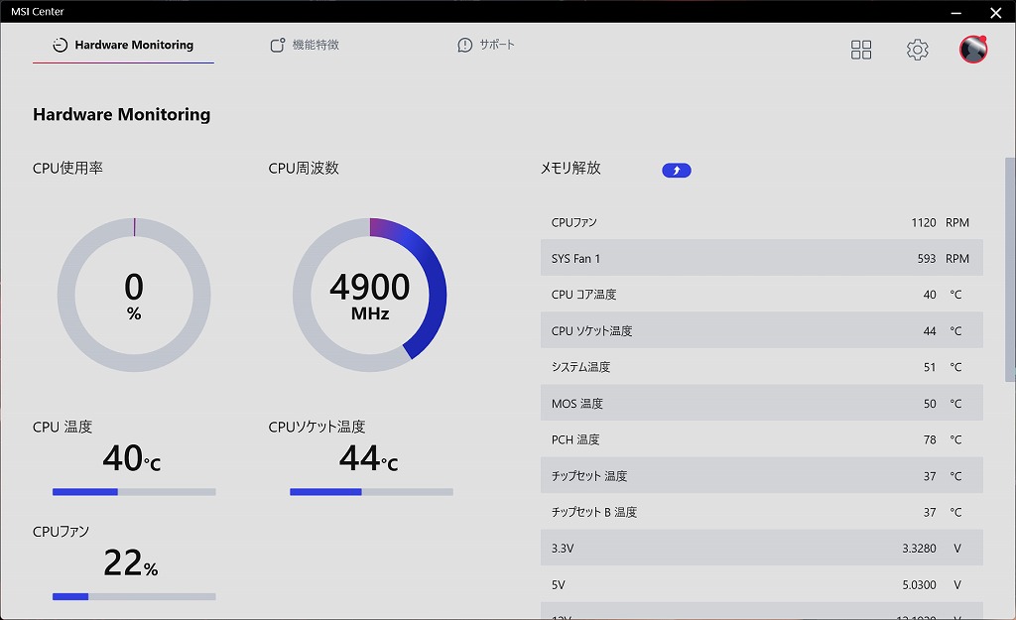Select the MOS 温度 row
The image size is (1016, 620).
coord(761,403)
